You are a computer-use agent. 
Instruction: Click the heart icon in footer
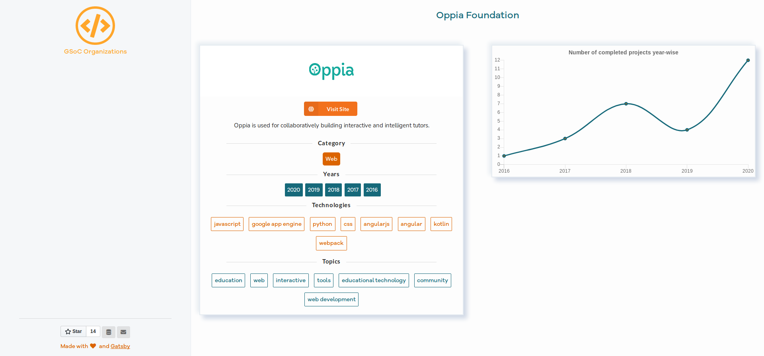(93, 346)
